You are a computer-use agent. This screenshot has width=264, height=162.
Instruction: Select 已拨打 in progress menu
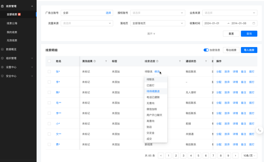point(156,85)
